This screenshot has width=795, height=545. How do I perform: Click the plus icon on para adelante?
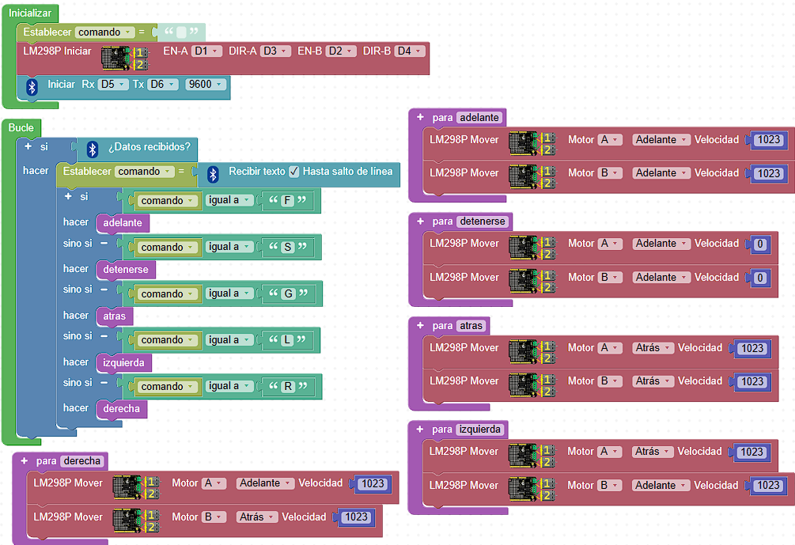point(420,117)
